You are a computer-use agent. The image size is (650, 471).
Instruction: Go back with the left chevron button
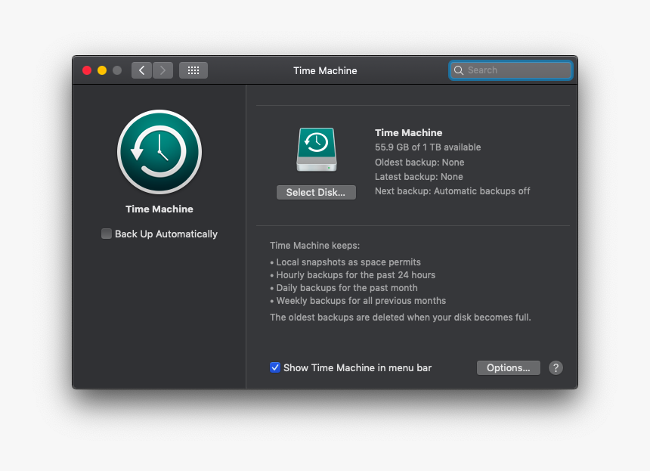142,70
